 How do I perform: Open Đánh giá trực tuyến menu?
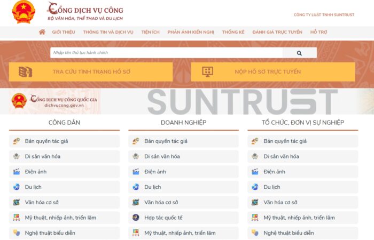tap(277, 32)
